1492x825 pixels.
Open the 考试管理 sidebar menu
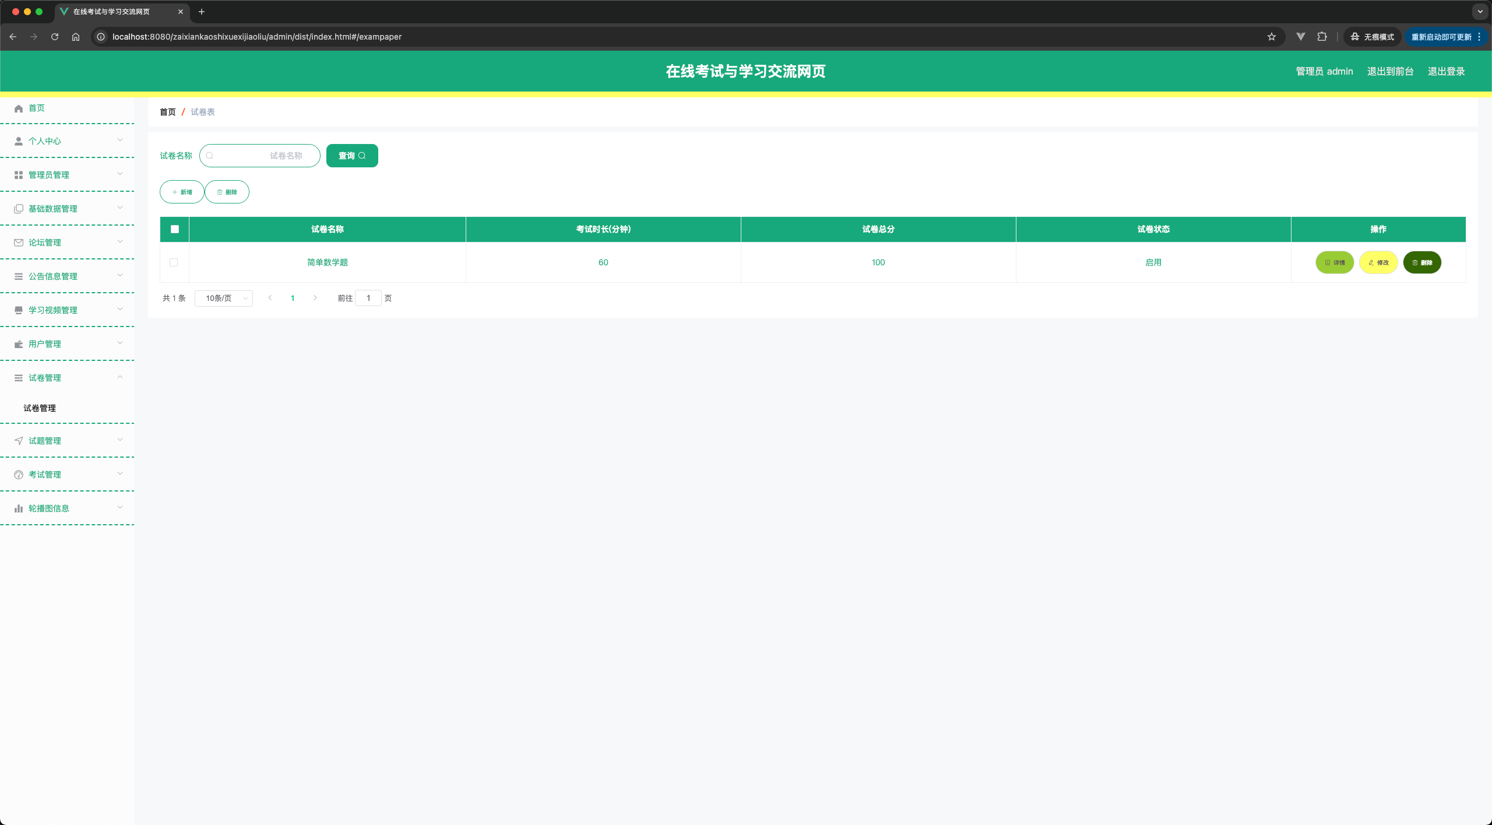pyautogui.click(x=67, y=475)
